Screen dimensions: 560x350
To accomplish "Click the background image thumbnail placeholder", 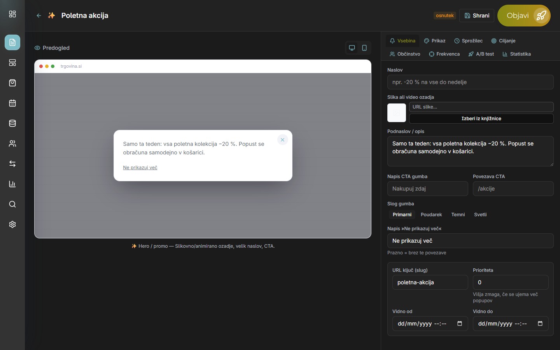I will 397,113.
